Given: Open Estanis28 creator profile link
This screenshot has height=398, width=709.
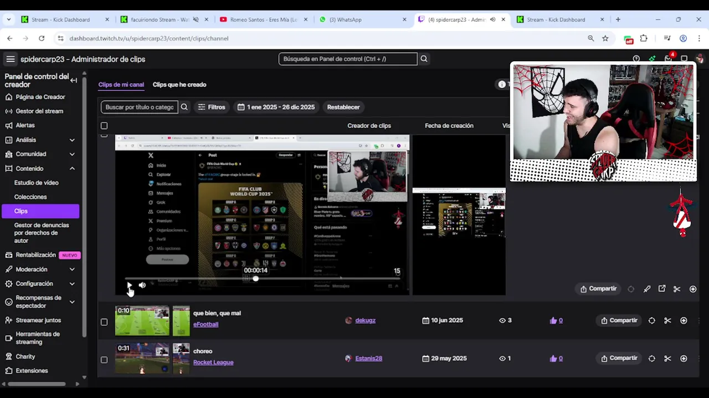Looking at the screenshot, I should tap(368, 358).
